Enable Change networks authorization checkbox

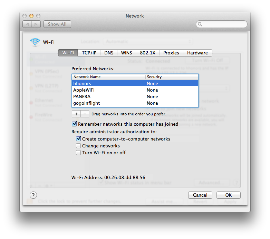coord(78,146)
